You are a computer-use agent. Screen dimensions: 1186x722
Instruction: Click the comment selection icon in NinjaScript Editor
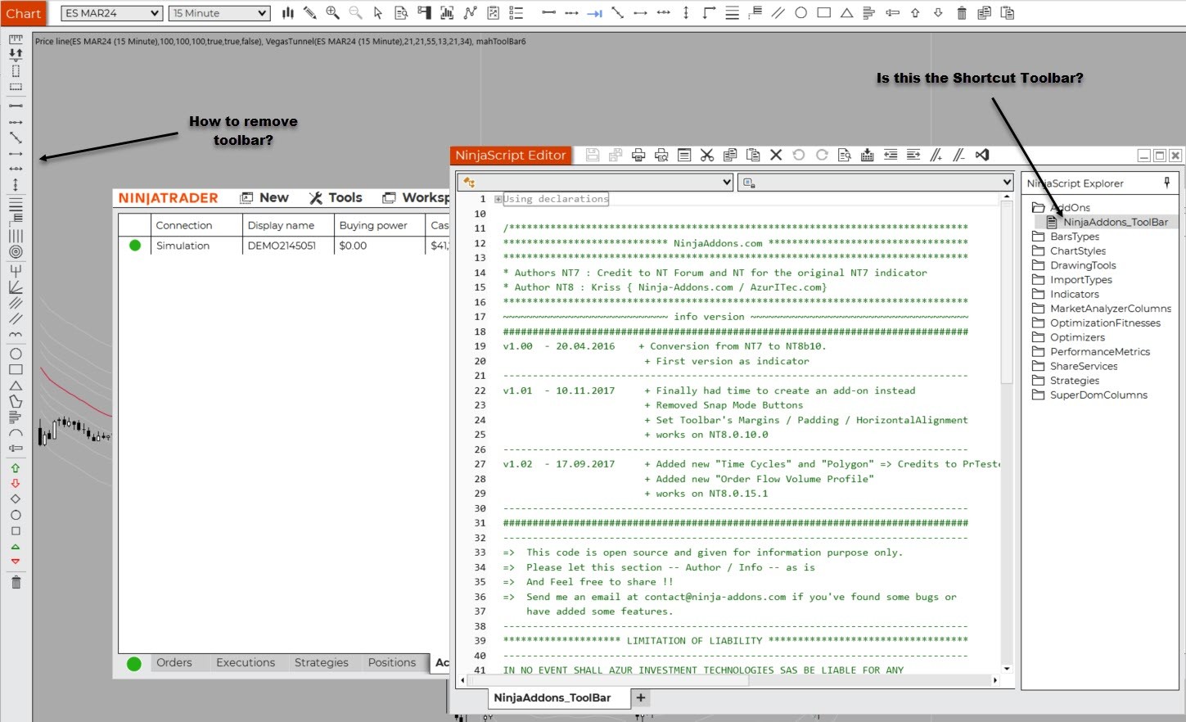coord(936,155)
